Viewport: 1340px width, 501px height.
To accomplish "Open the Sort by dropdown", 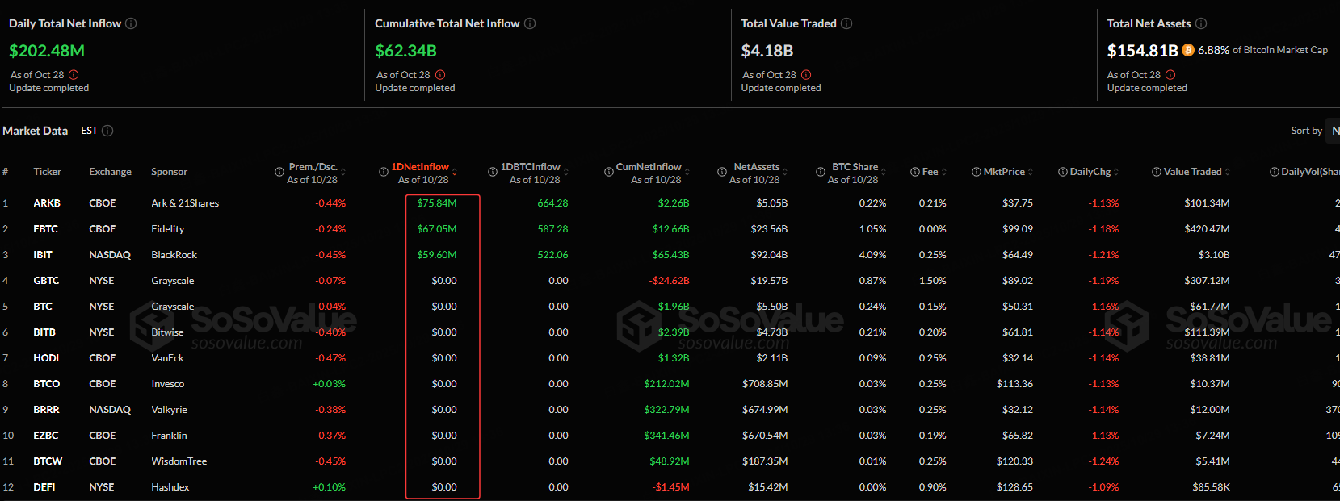I will point(1334,131).
